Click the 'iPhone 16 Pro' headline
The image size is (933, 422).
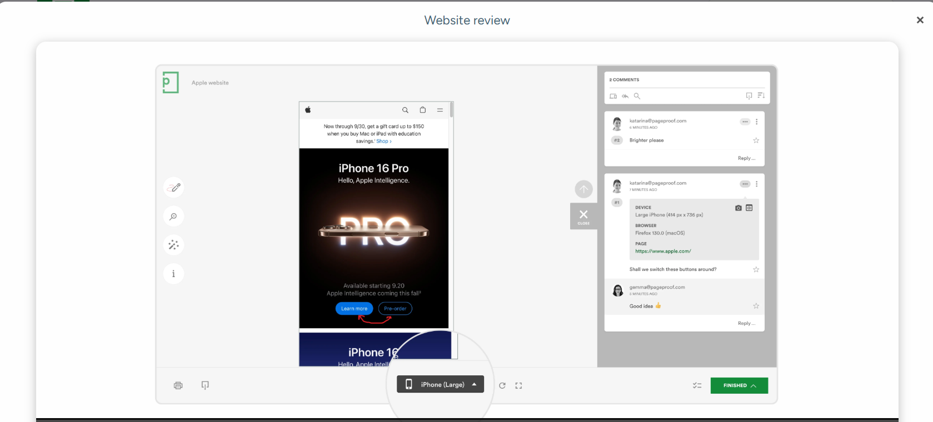[x=373, y=168]
